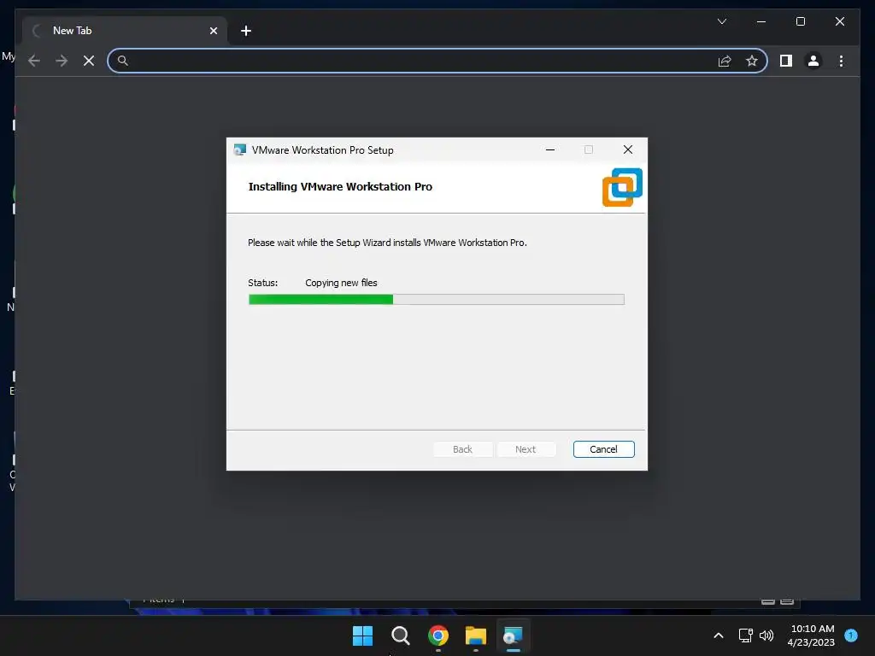Open clock and date 10:10 AM
The width and height of the screenshot is (875, 656).
coord(812,635)
